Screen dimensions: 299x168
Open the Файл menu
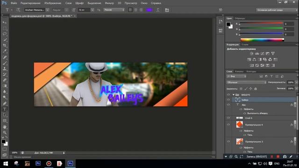point(14,3)
